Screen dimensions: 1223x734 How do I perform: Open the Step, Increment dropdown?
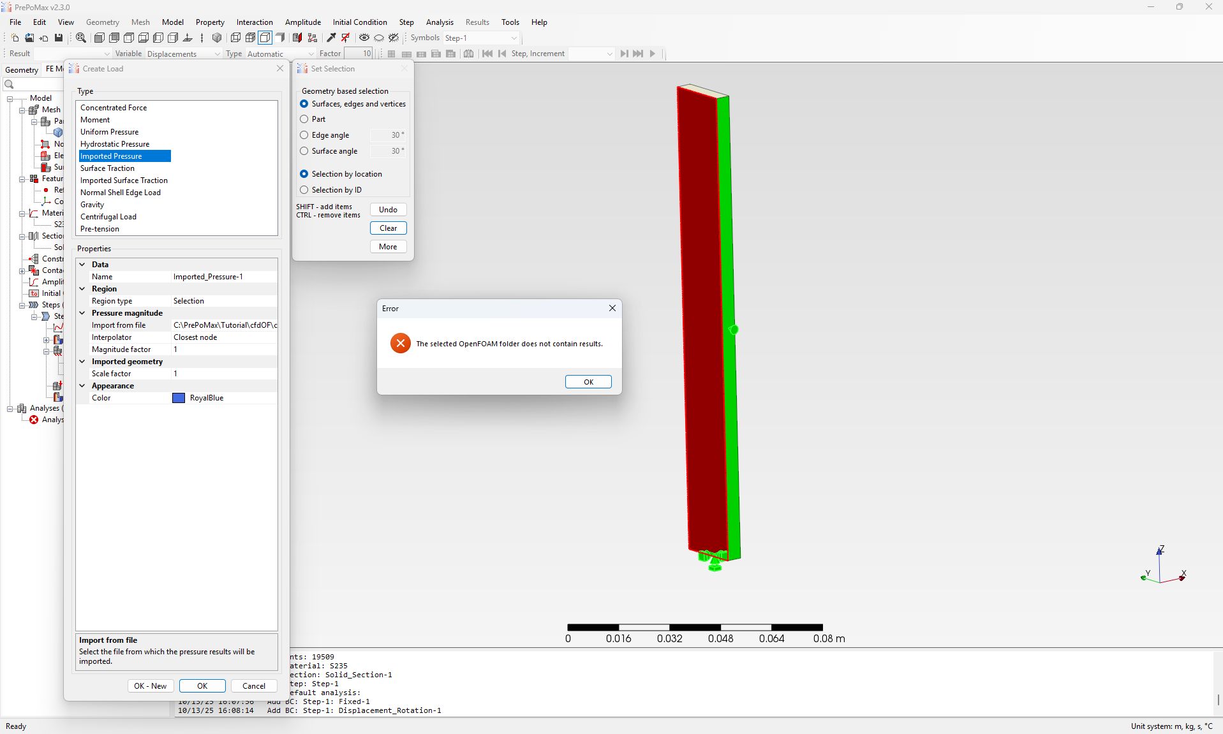pyautogui.click(x=591, y=54)
